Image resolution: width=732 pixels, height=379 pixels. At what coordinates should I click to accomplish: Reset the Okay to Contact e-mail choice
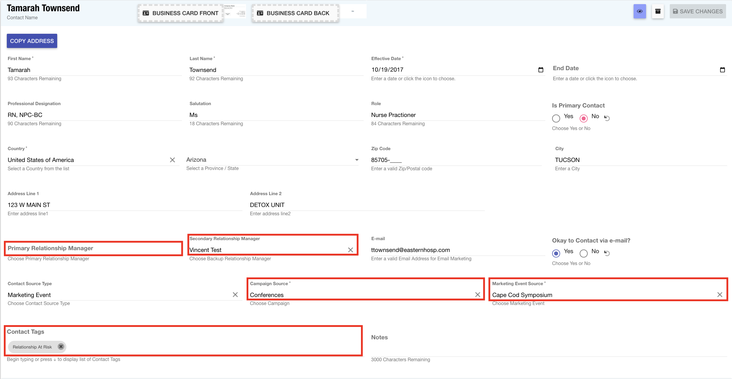pos(607,253)
